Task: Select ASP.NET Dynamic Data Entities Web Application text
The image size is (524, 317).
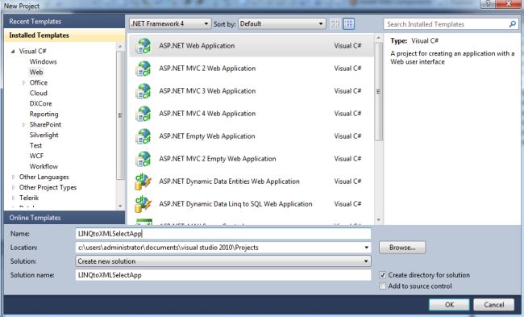Action: coord(229,181)
